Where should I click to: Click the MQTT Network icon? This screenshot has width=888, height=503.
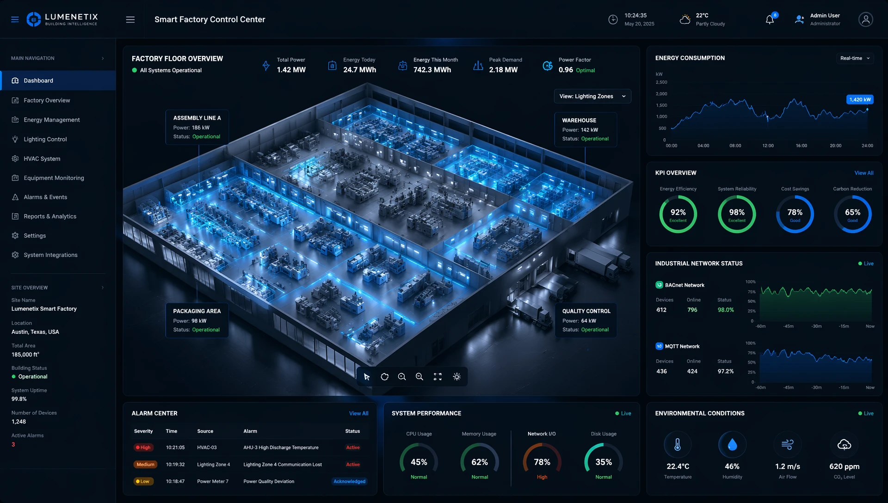[659, 346]
